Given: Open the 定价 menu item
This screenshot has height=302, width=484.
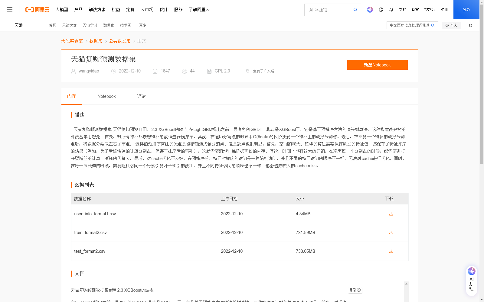Looking at the screenshot, I should (130, 10).
